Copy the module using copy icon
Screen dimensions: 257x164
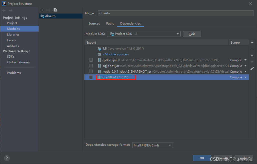tap(55, 10)
